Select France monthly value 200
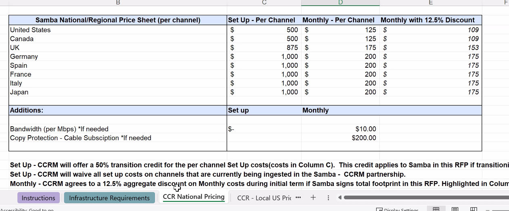This screenshot has width=509, height=211. point(340,74)
